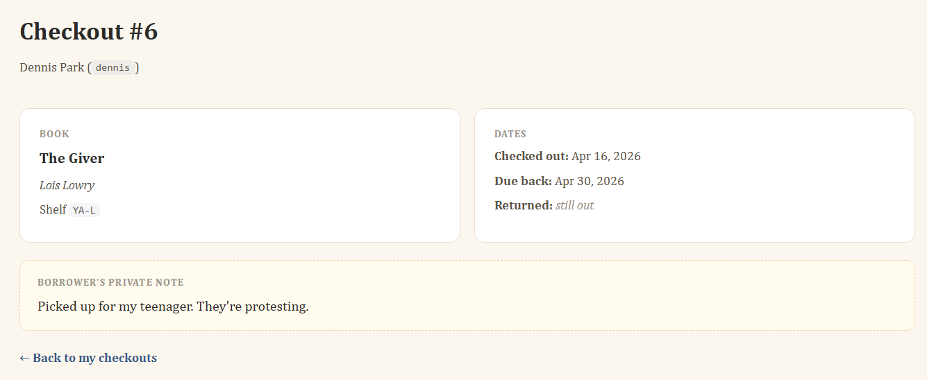927x380 pixels.
Task: Select The Giver book title
Action: 72,158
